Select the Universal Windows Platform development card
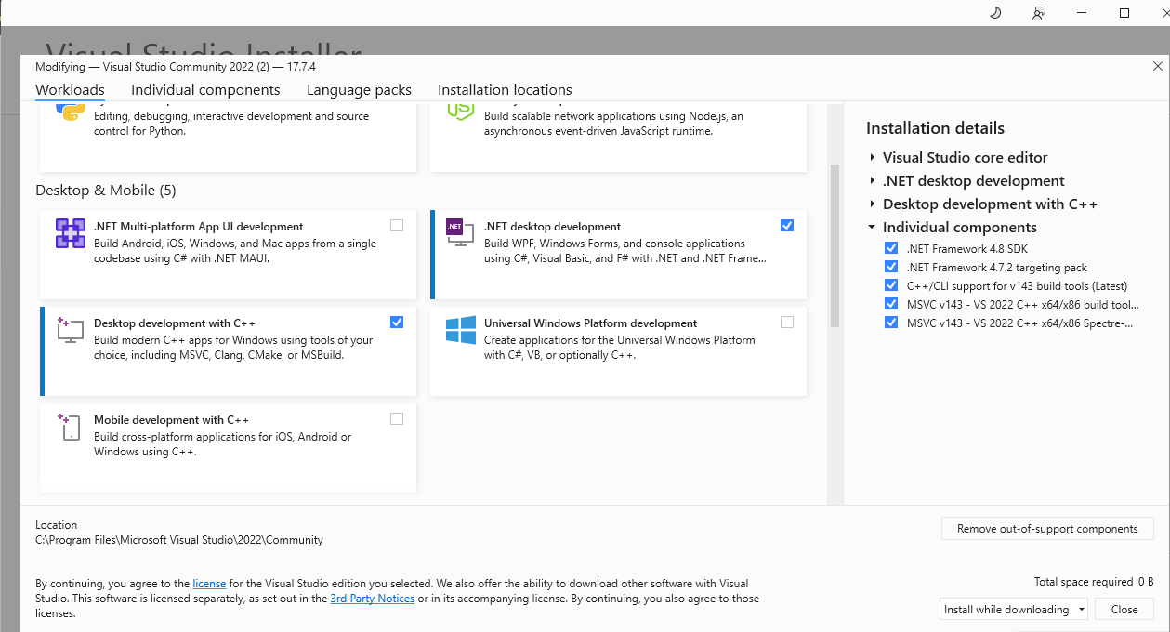 pyautogui.click(x=618, y=350)
